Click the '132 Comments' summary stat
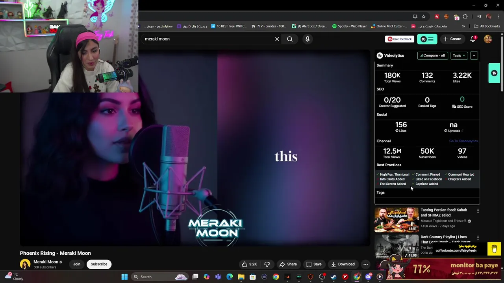 (427, 77)
